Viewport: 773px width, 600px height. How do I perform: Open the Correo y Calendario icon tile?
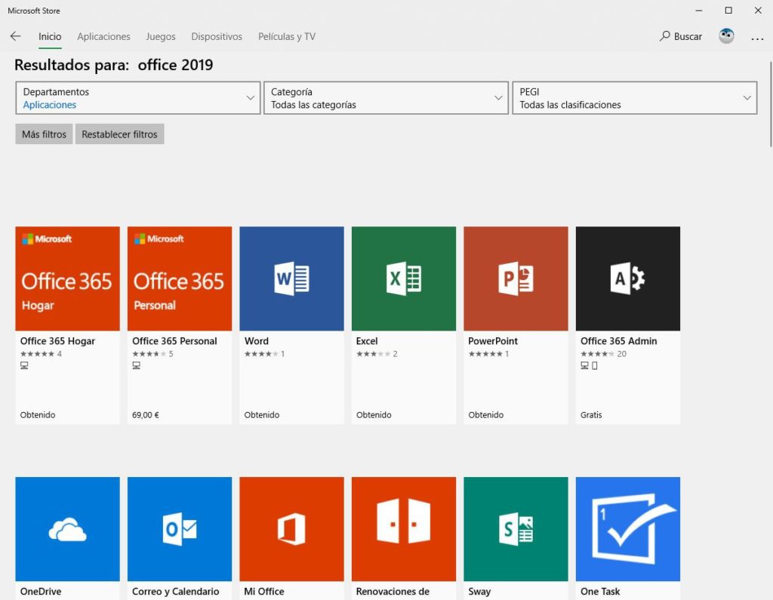click(x=180, y=529)
